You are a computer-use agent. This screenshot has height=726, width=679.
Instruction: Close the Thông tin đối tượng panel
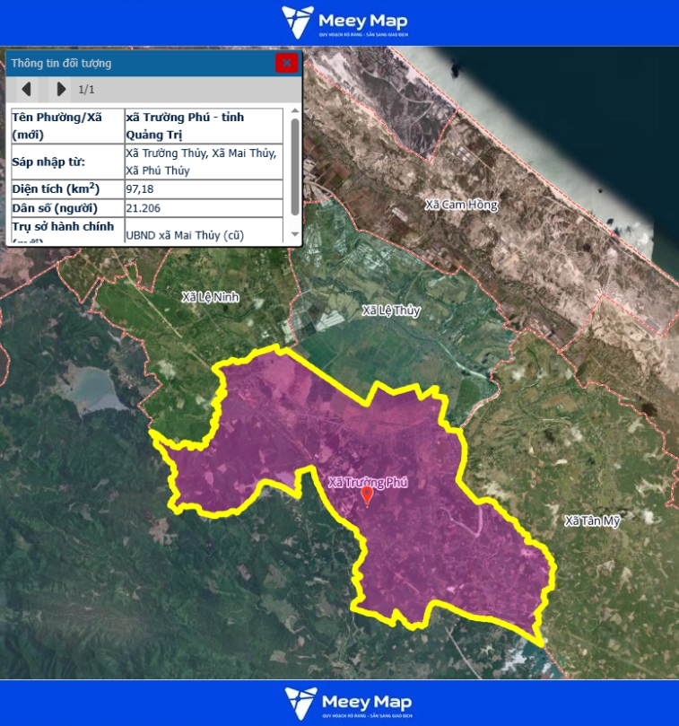(x=286, y=63)
